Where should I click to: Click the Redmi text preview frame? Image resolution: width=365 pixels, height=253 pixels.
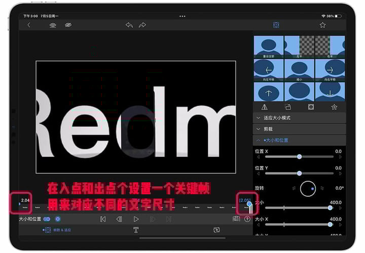(x=136, y=117)
